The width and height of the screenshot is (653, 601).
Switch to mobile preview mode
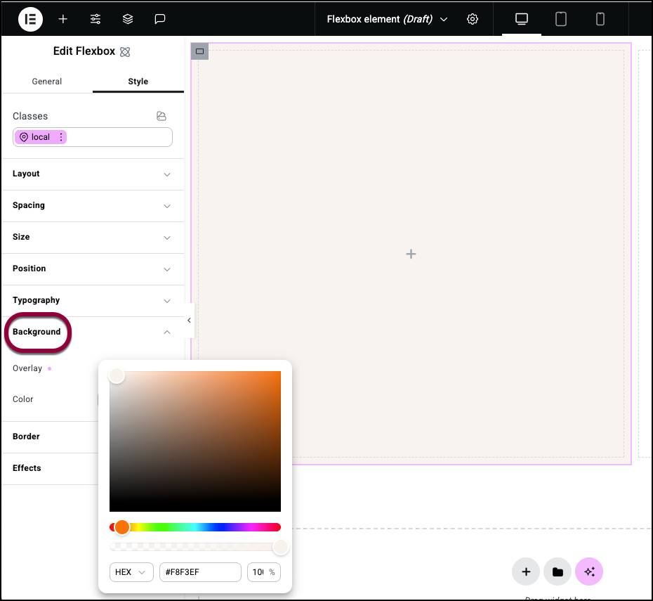pyautogui.click(x=600, y=19)
